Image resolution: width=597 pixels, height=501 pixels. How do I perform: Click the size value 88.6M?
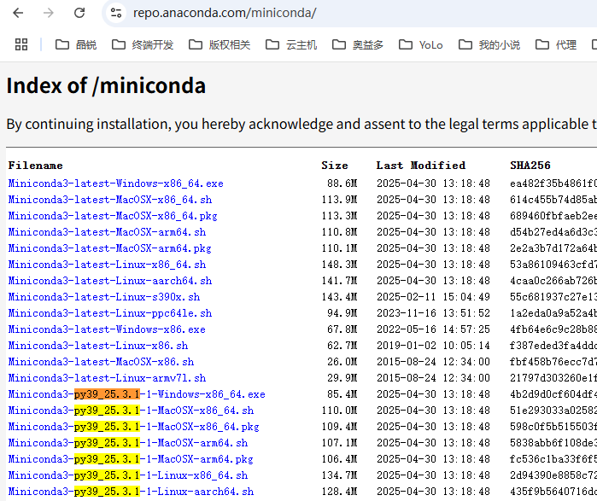click(x=342, y=184)
